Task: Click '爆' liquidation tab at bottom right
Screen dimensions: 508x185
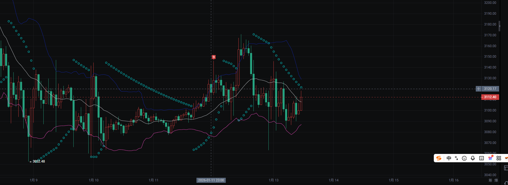Action: point(496,180)
